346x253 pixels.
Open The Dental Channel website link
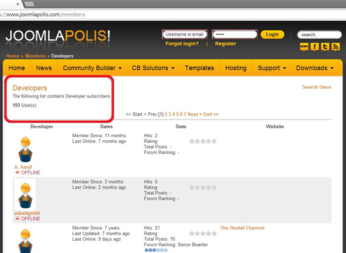click(x=242, y=228)
